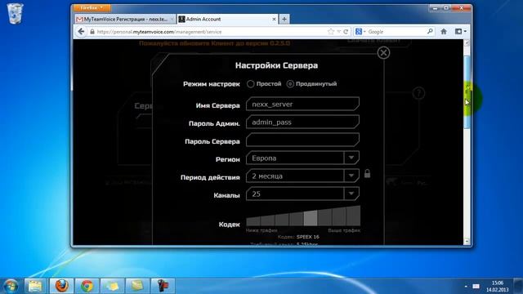Image resolution: width=523 pixels, height=294 pixels.
Task: Click the lock icon beside Период действия
Action: pyautogui.click(x=367, y=173)
